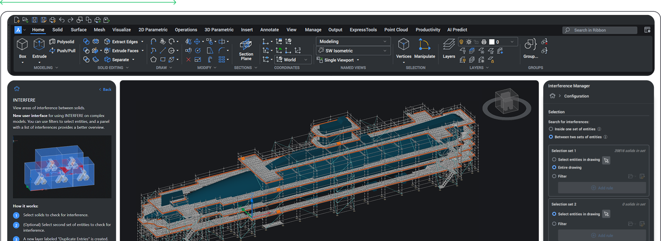This screenshot has width=661, height=241.
Task: Open the World coordinate system dropdown
Action: (293, 60)
